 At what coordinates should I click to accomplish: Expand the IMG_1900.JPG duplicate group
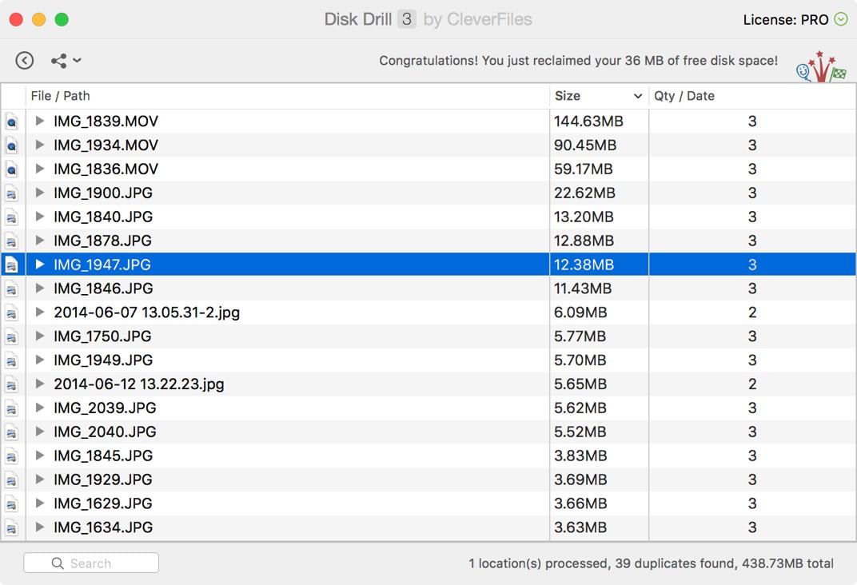[x=39, y=193]
